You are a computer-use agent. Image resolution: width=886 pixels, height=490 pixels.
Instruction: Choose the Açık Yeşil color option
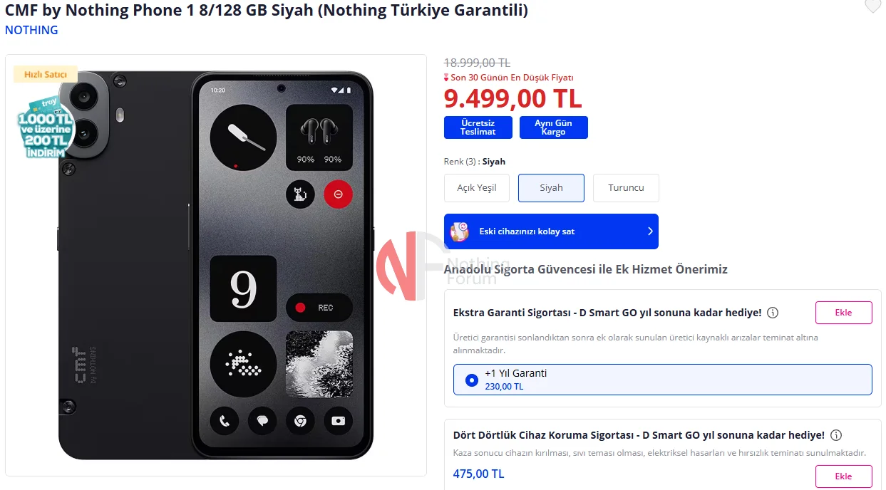coord(477,188)
